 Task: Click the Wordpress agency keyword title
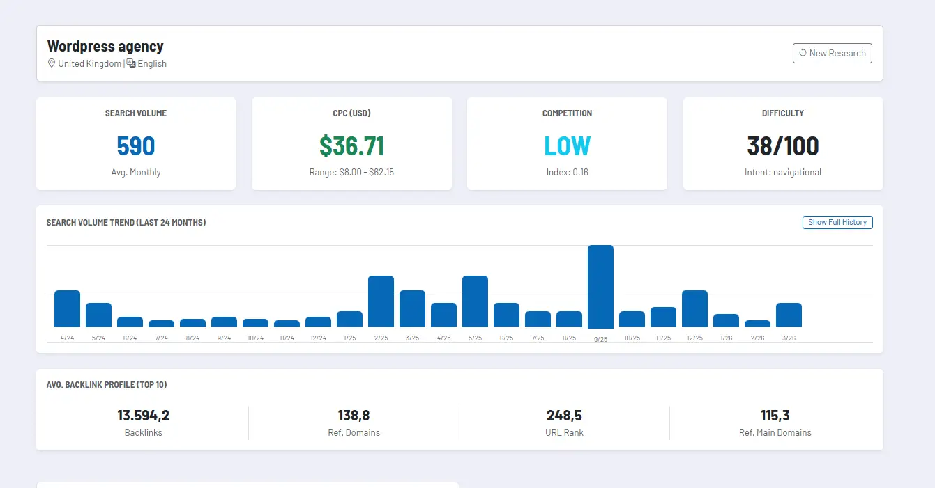105,47
